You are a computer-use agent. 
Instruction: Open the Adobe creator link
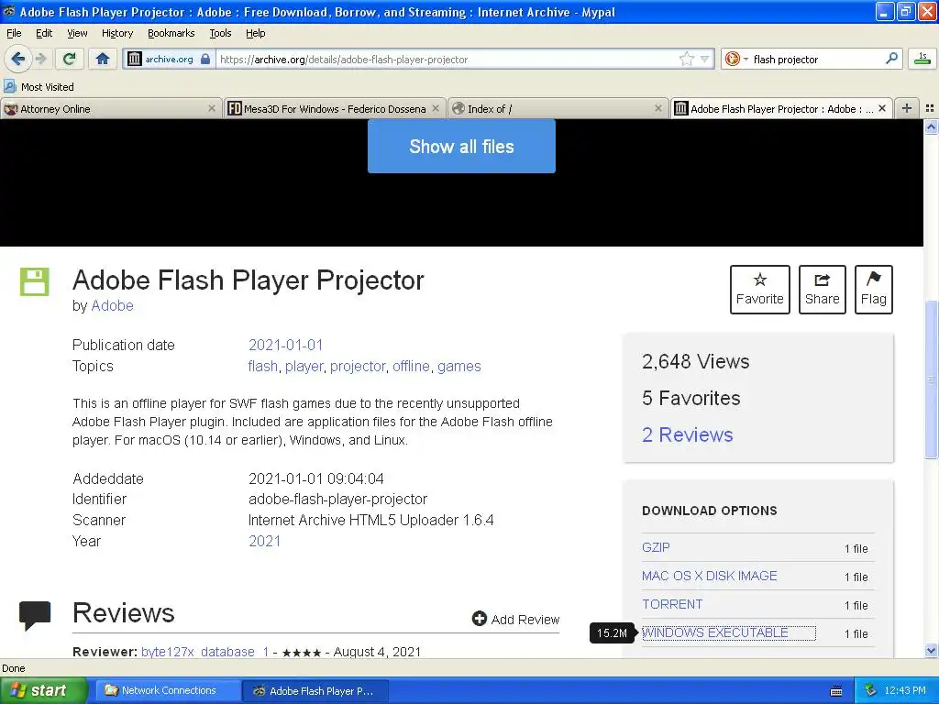tap(112, 305)
